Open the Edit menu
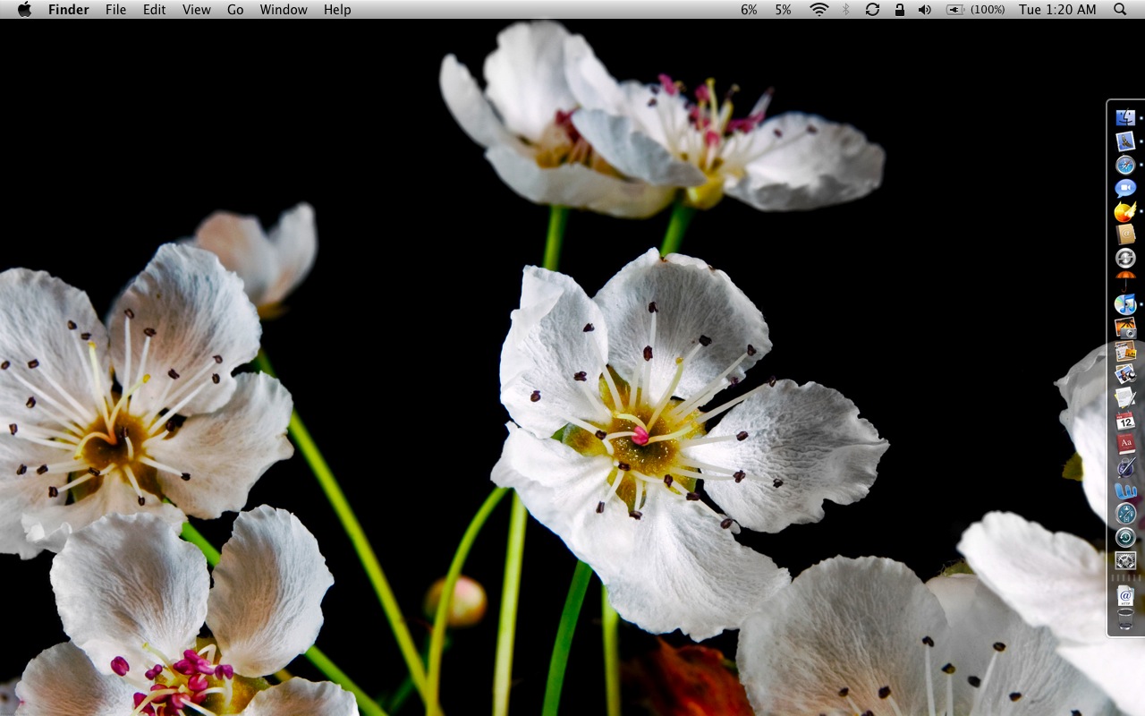 (154, 10)
